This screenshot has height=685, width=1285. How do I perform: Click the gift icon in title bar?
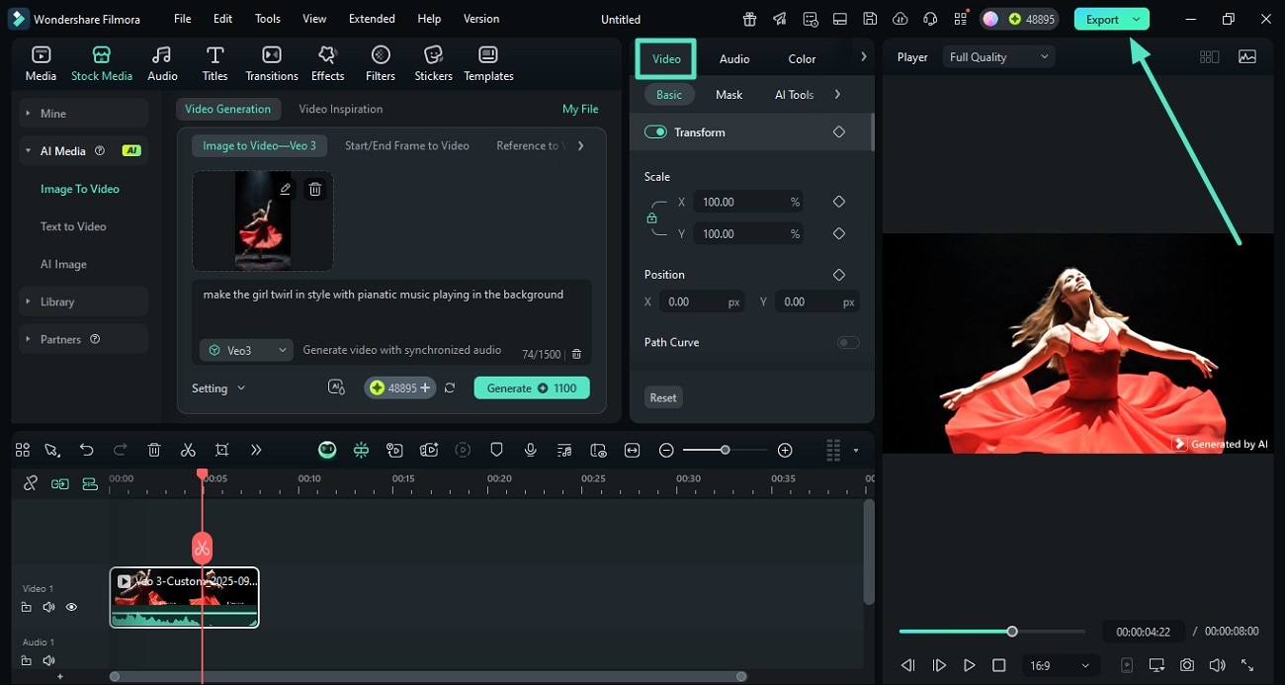pyautogui.click(x=750, y=19)
